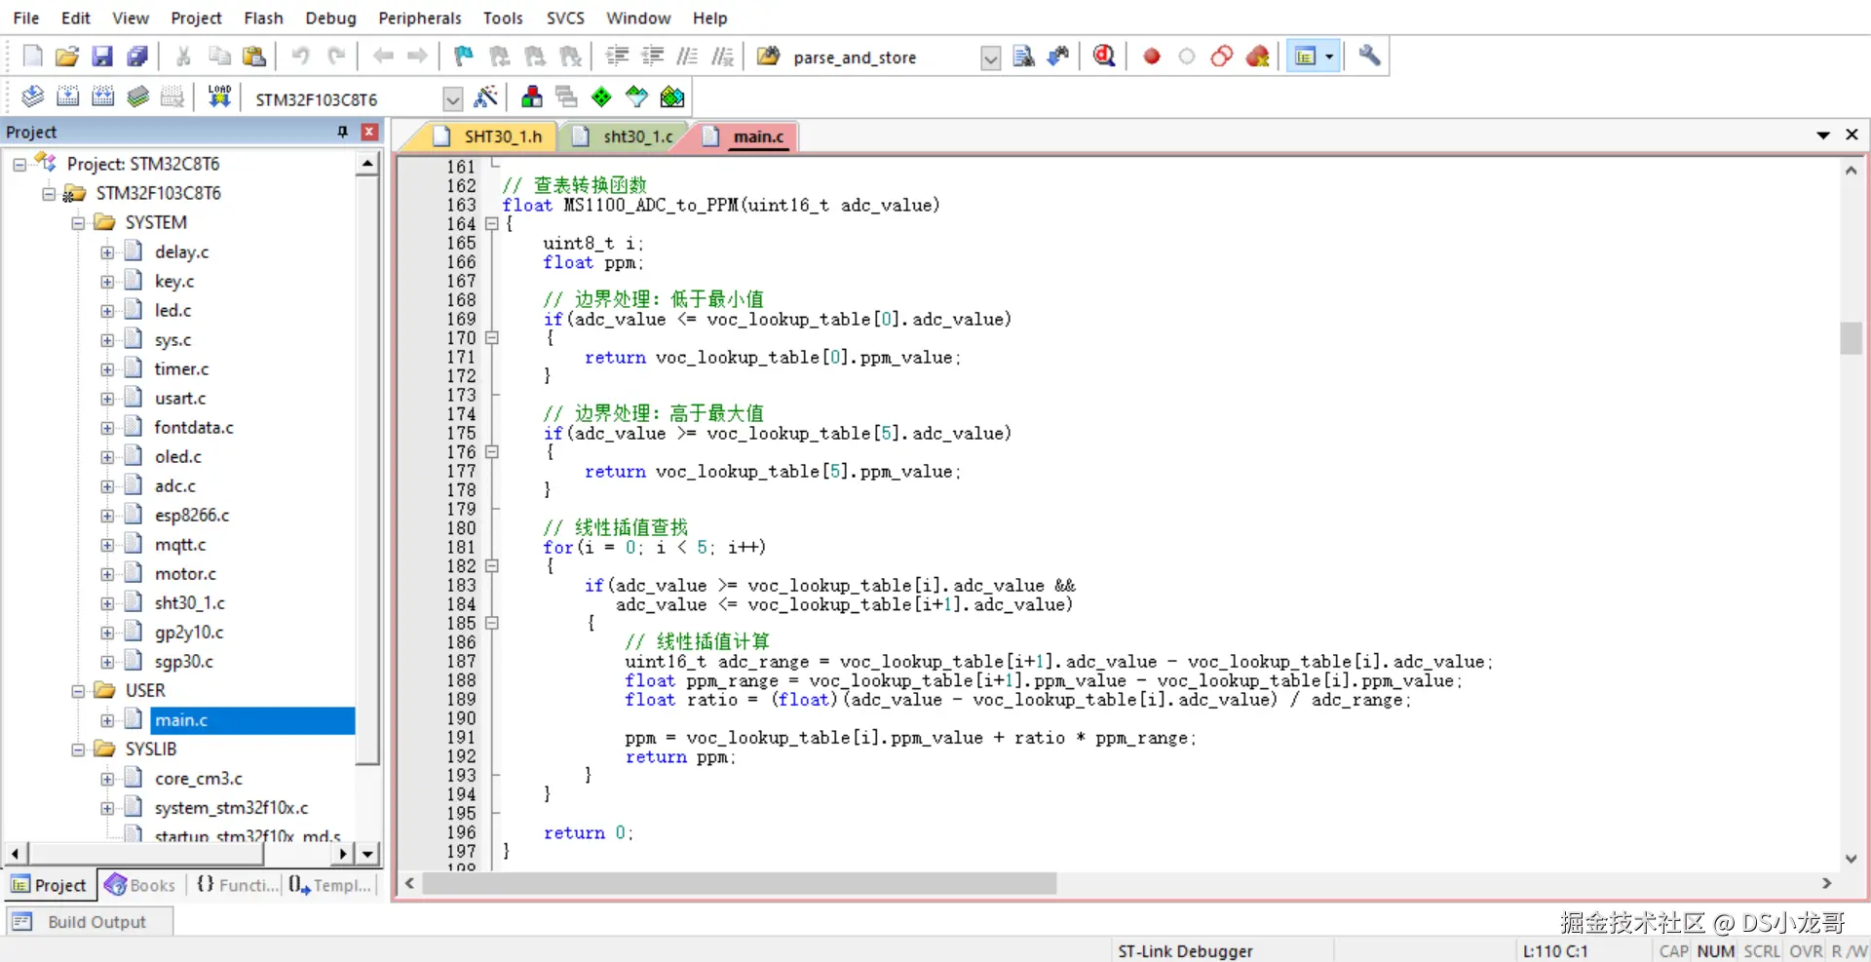The width and height of the screenshot is (1871, 962).
Task: Open the STM32F103C8T6 target dropdown
Action: point(452,99)
